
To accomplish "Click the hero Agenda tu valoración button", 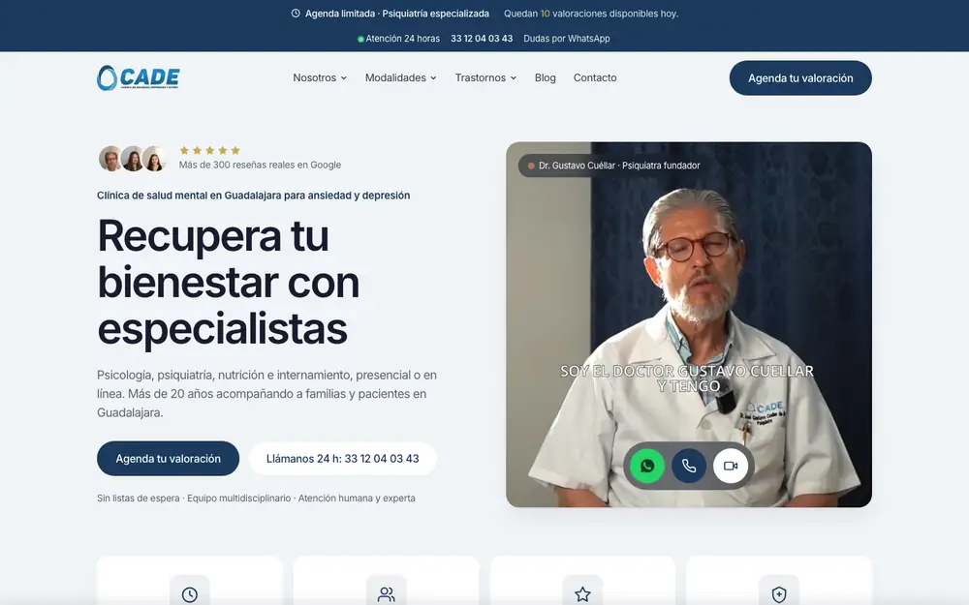I will pyautogui.click(x=168, y=459).
